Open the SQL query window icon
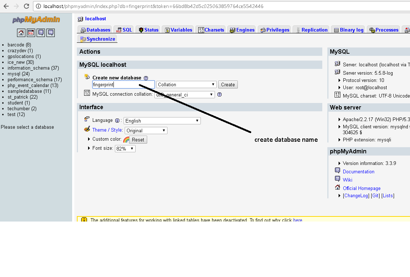Screen dimensions: 410x277 pyautogui.click(x=31, y=33)
